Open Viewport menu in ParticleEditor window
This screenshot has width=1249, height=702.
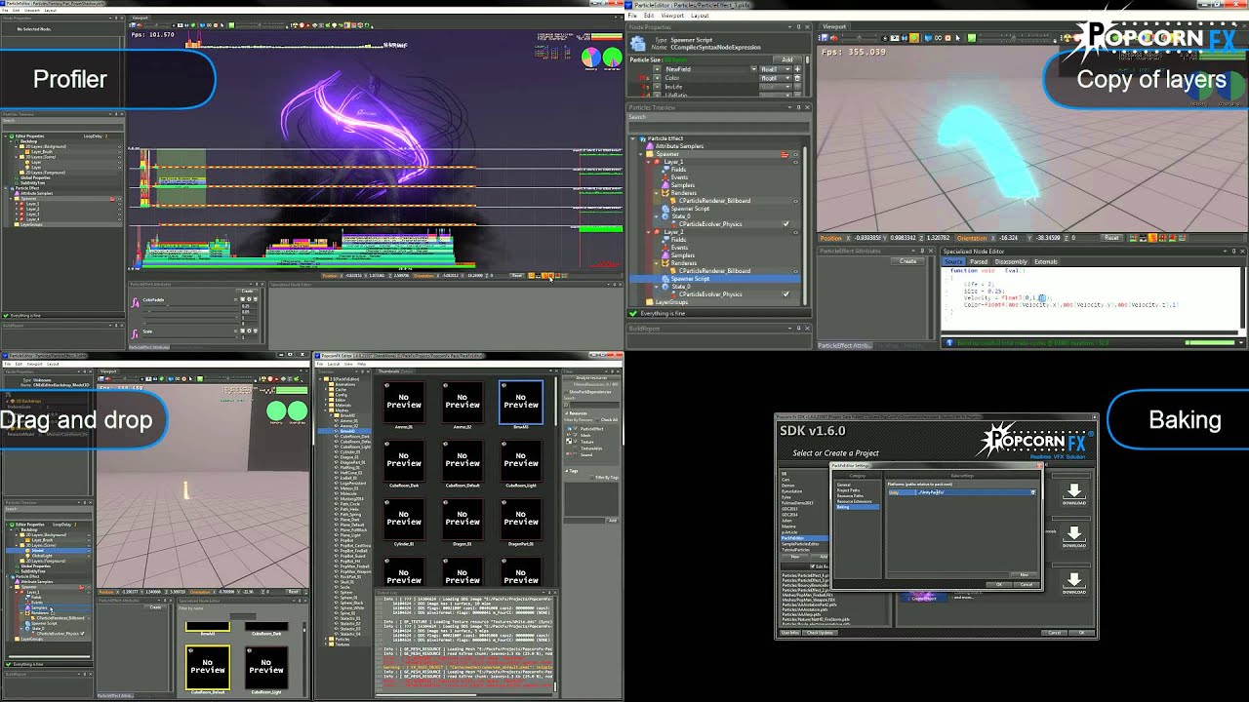point(672,16)
